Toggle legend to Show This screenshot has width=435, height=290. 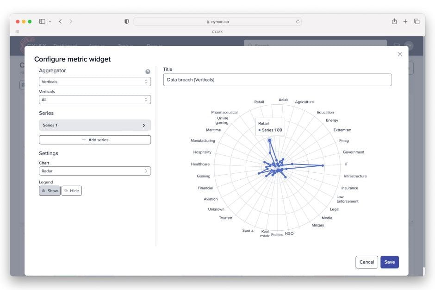pos(50,191)
